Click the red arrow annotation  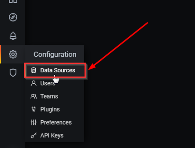[118, 46]
